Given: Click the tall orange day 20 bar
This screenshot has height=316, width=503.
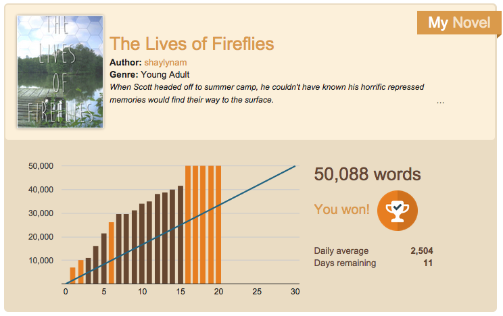Looking at the screenshot, I should click(218, 224).
